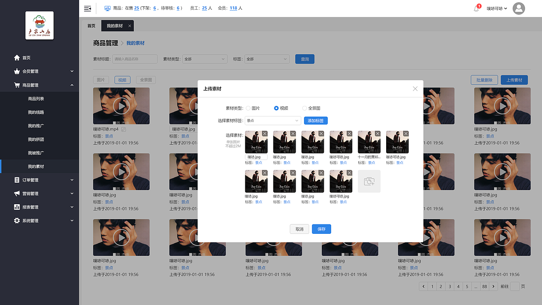Click 取消 to cancel the upload

[x=299, y=229]
